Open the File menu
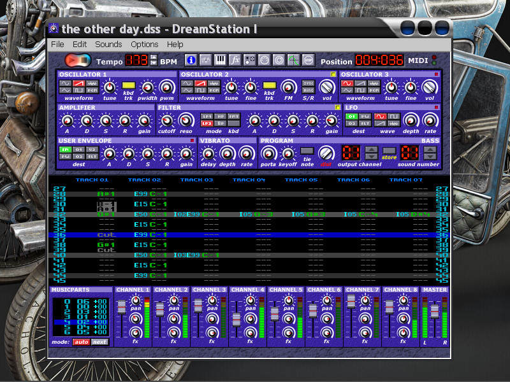The height and width of the screenshot is (382, 510). [x=57, y=44]
